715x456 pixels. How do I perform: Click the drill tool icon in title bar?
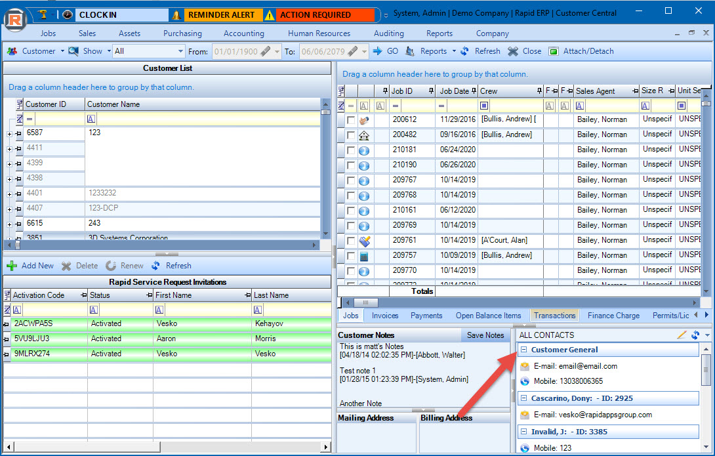(43, 14)
